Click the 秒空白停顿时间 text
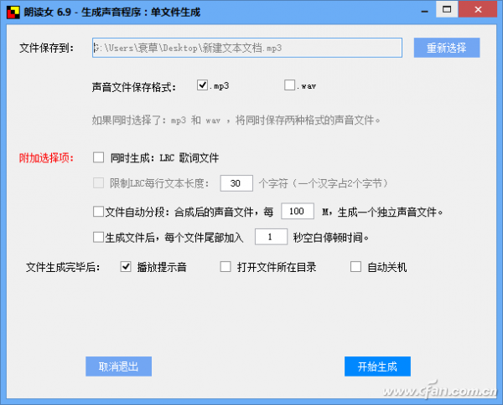503x405 pixels. [x=331, y=238]
